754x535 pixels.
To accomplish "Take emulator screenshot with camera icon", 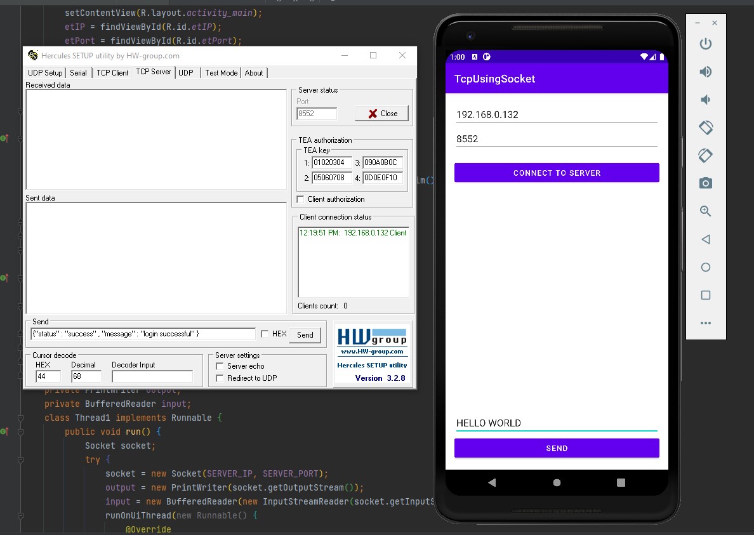I will point(705,183).
